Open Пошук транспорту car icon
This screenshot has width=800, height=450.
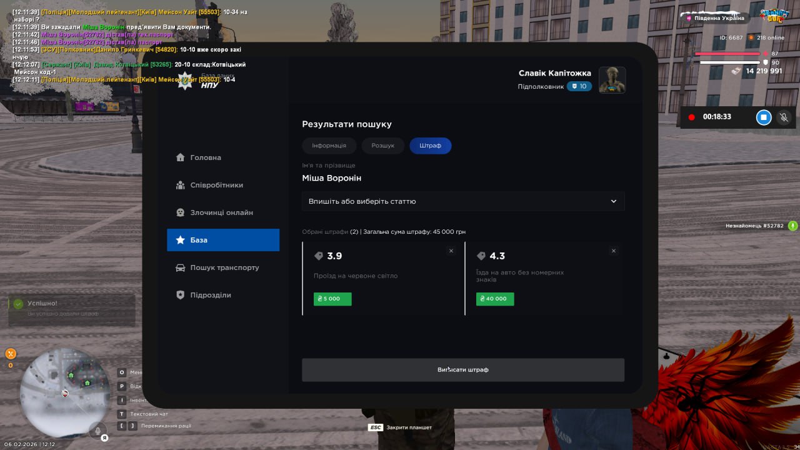[181, 267]
